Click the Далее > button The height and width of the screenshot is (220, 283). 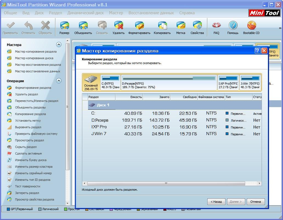[x=236, y=202]
